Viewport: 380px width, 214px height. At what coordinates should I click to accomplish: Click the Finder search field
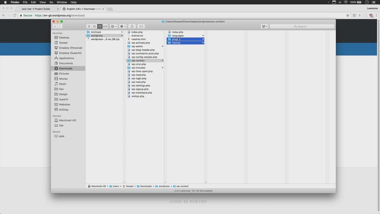[x=301, y=26]
